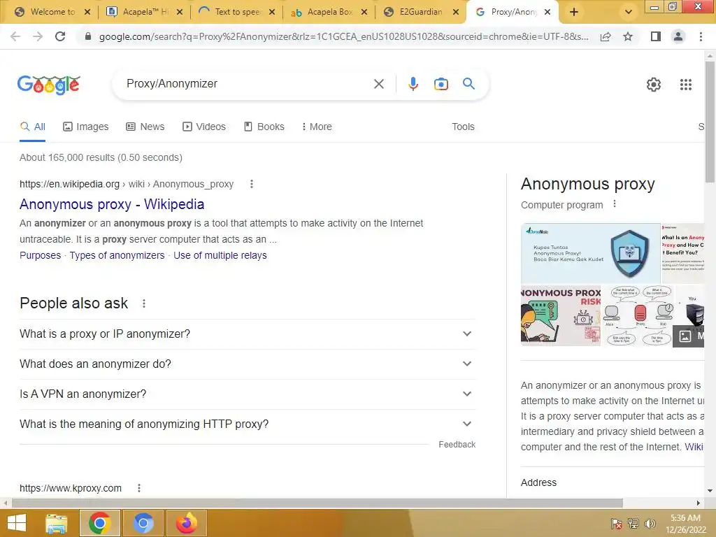The image size is (716, 537).
Task: Open the Chrome three-dot menu
Action: [x=701, y=36]
